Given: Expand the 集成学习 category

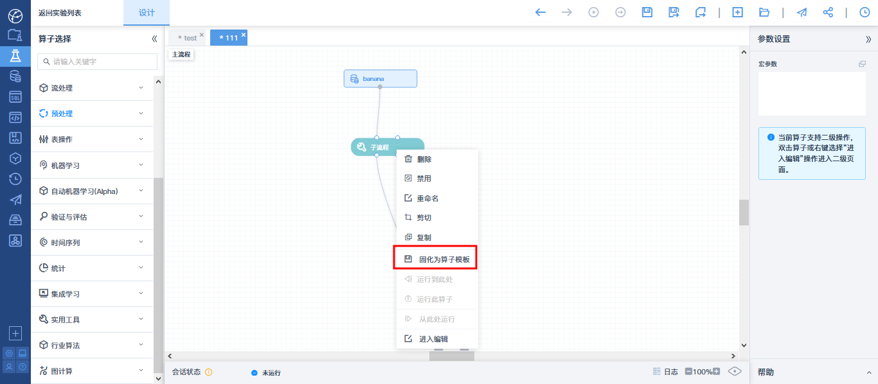Looking at the screenshot, I should coord(93,293).
